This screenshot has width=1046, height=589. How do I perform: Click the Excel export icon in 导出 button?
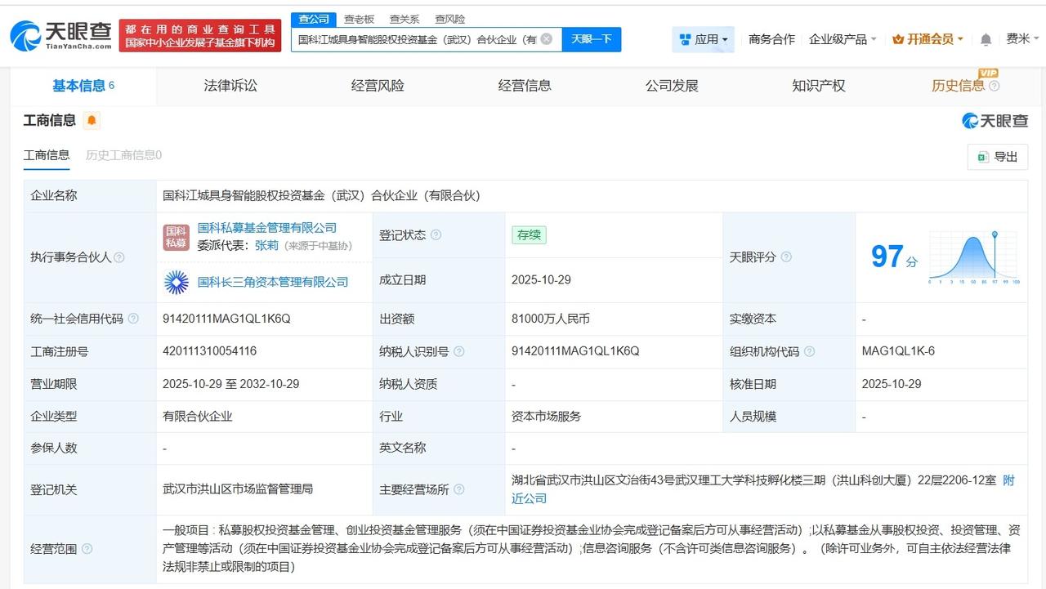pos(984,157)
